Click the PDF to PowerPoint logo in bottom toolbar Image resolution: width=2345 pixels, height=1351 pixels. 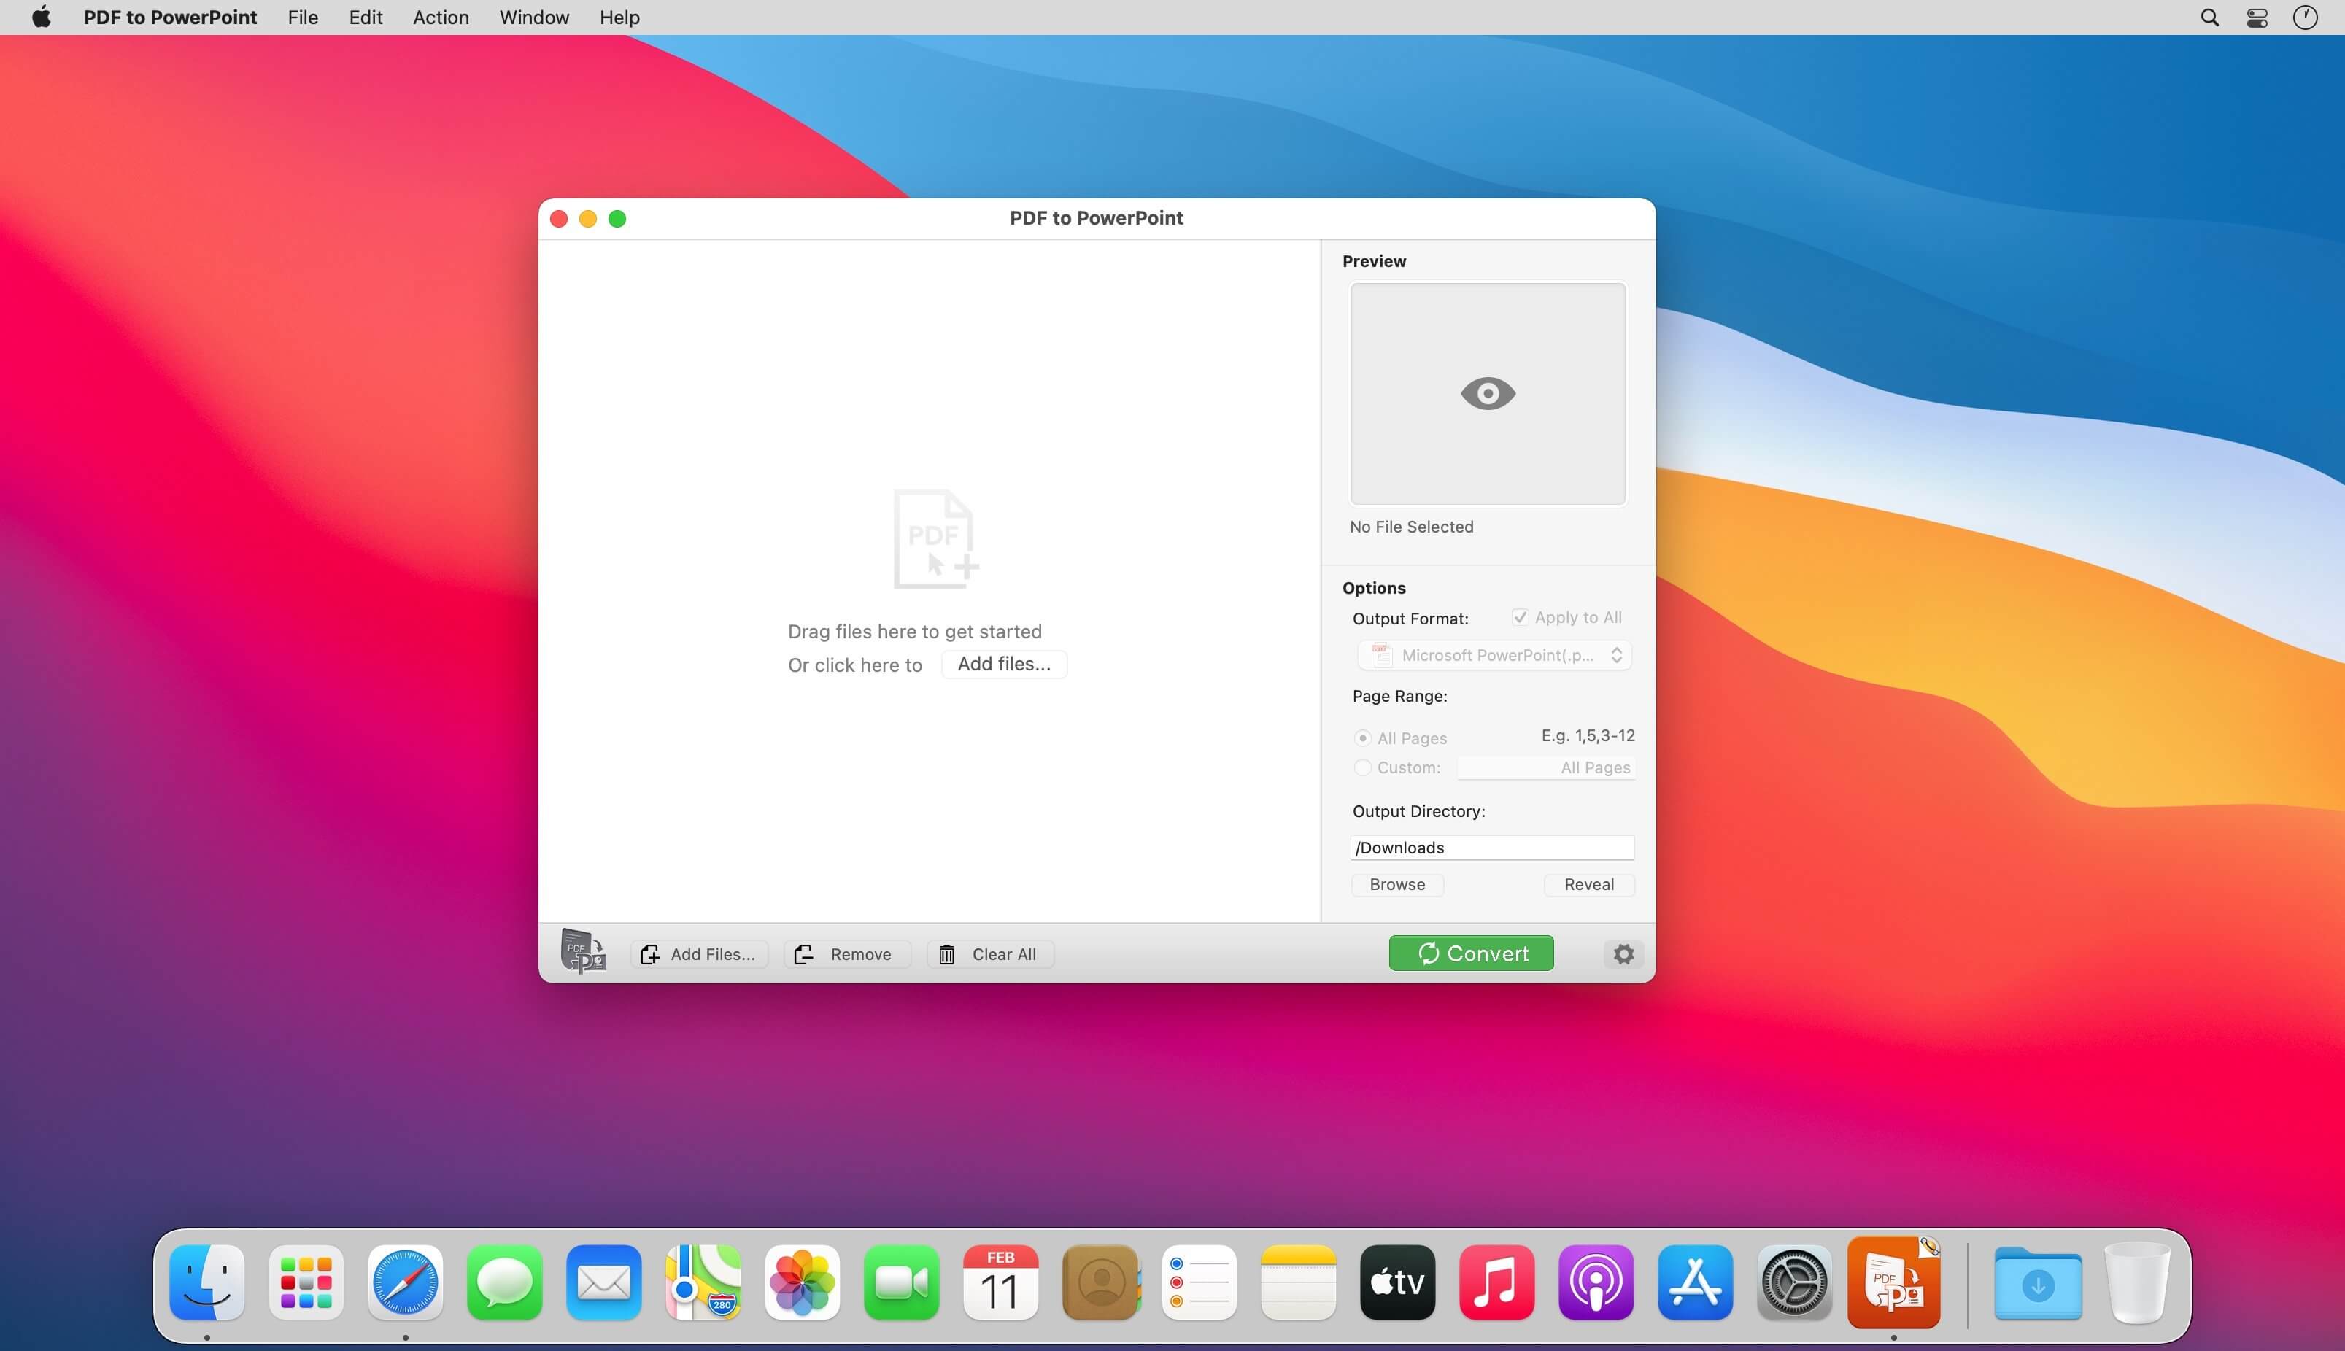pos(583,952)
